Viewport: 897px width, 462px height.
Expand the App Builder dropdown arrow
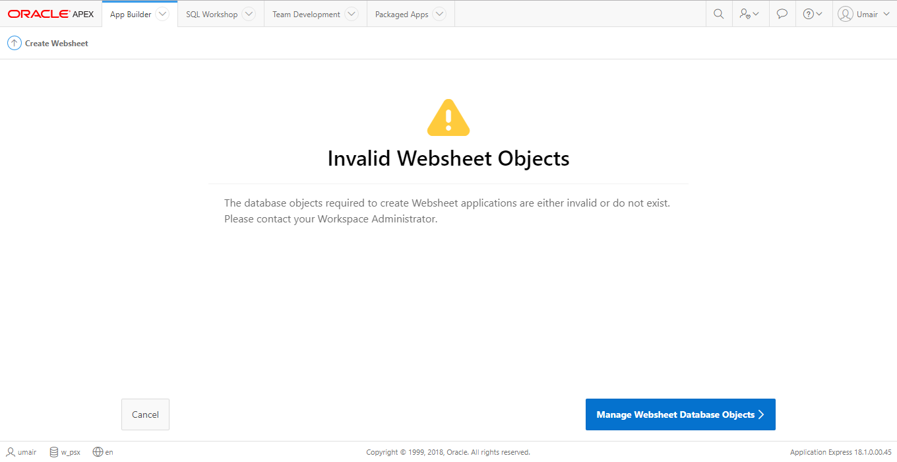[162, 14]
